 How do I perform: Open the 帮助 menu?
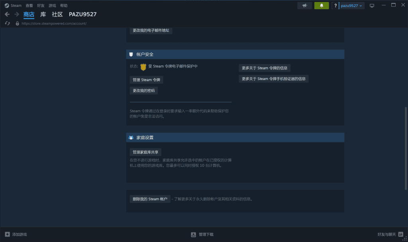pos(64,6)
